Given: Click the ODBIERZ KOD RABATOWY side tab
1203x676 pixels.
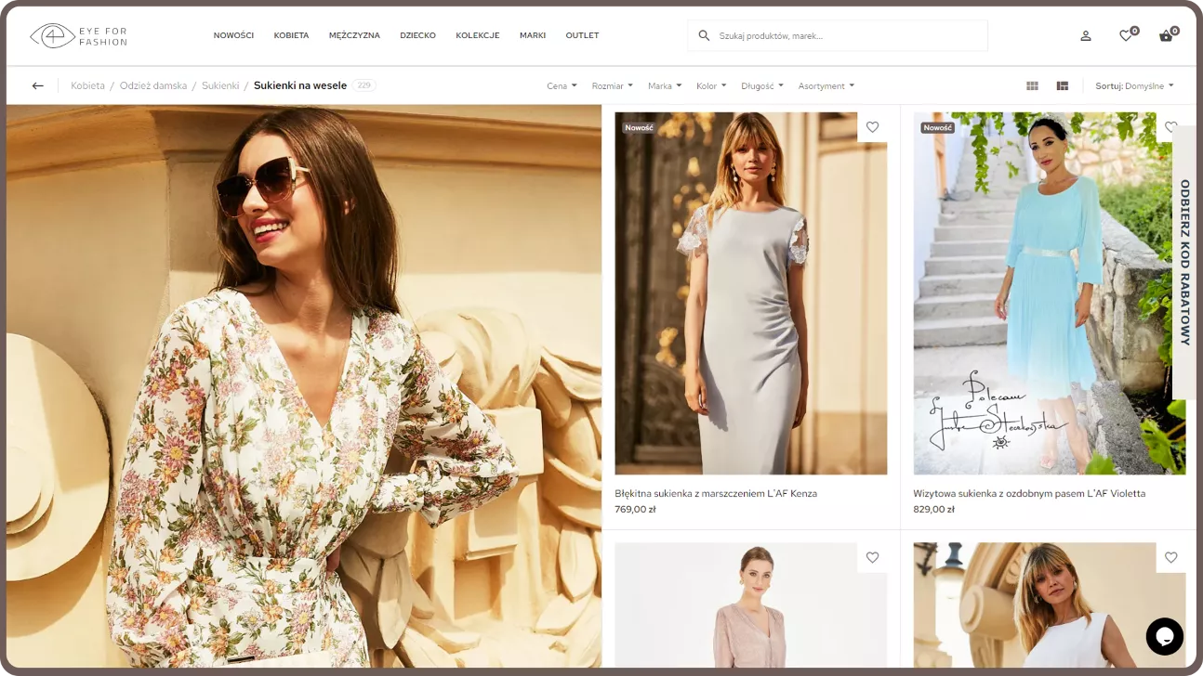Looking at the screenshot, I should coord(1184,263).
